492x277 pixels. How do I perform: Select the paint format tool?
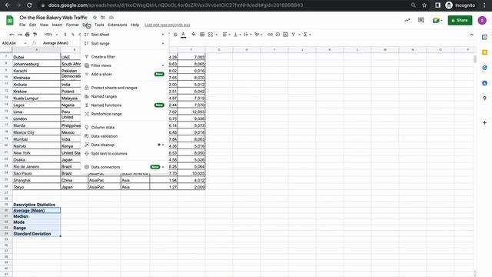tap(35, 35)
